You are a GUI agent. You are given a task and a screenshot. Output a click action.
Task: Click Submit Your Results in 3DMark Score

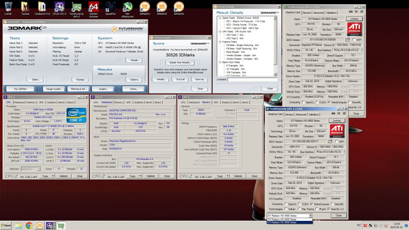[180, 62]
